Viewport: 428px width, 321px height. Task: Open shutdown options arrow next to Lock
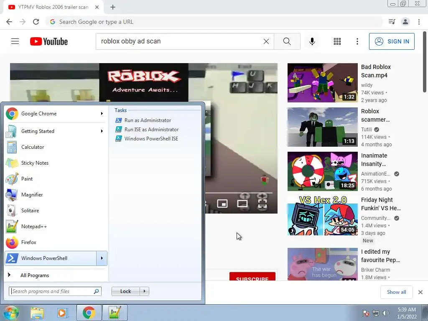click(x=144, y=291)
